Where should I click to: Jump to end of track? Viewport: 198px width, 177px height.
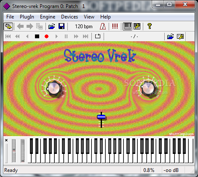coord(86,37)
